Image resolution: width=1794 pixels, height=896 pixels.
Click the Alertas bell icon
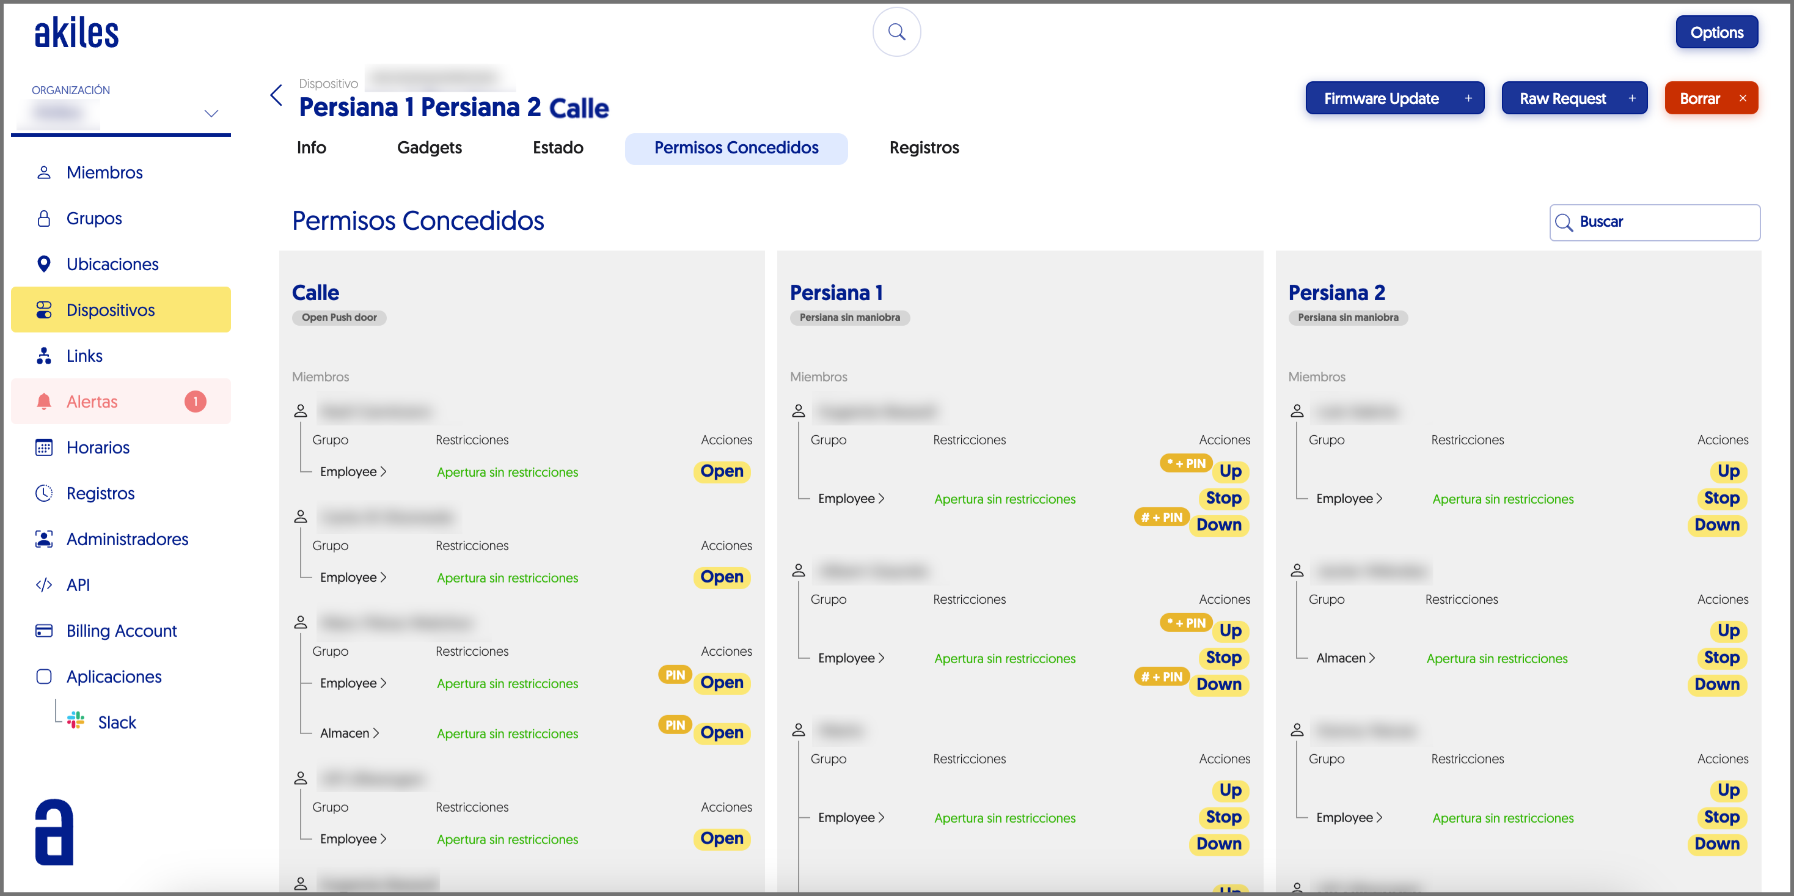click(44, 402)
